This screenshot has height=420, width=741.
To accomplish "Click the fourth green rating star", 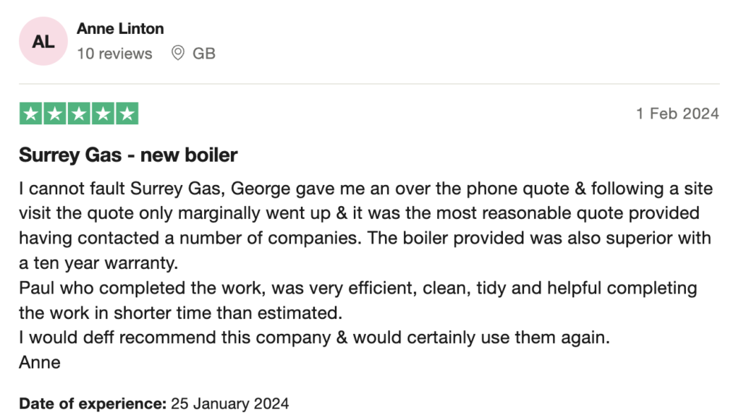I will pyautogui.click(x=102, y=113).
